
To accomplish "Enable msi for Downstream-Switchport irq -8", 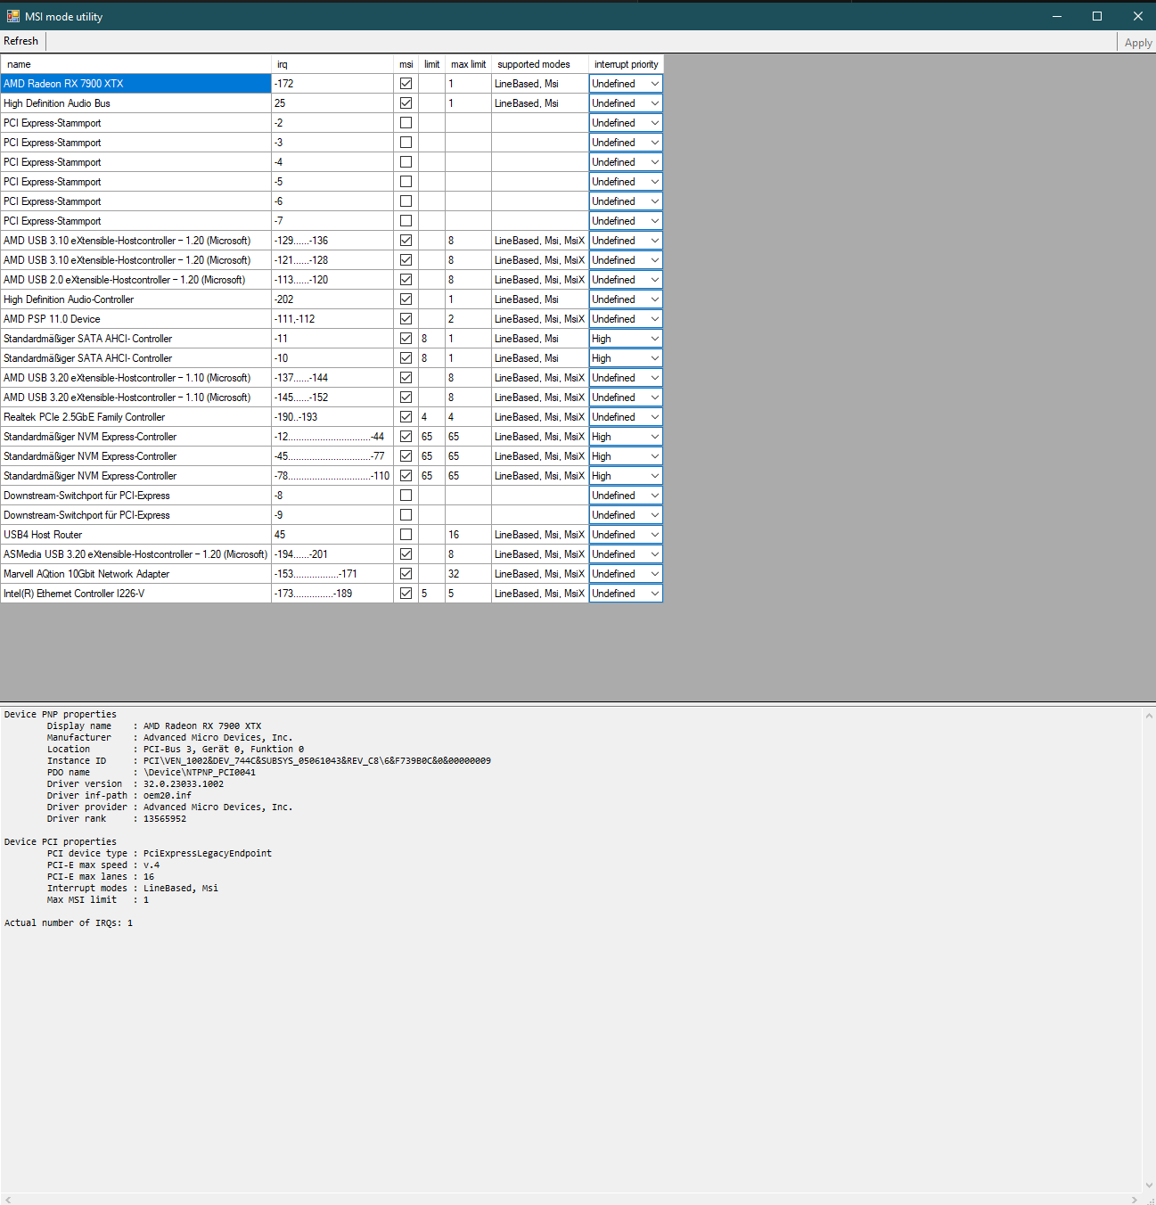I will (x=406, y=496).
